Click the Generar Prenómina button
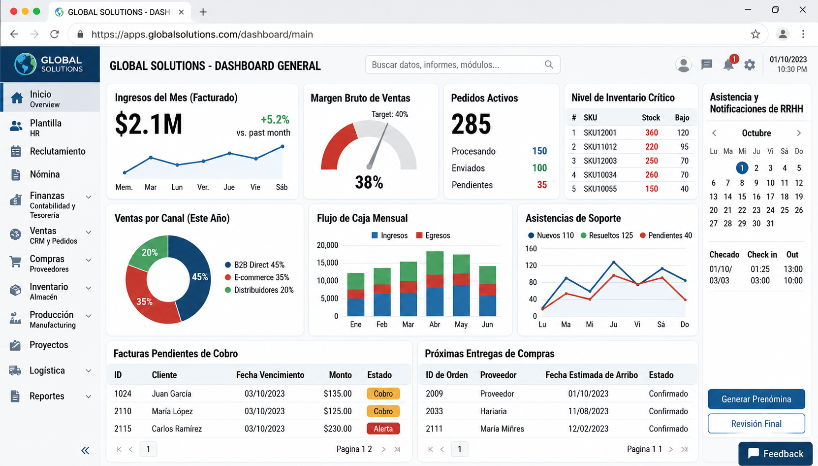818x466 pixels. coord(756,399)
